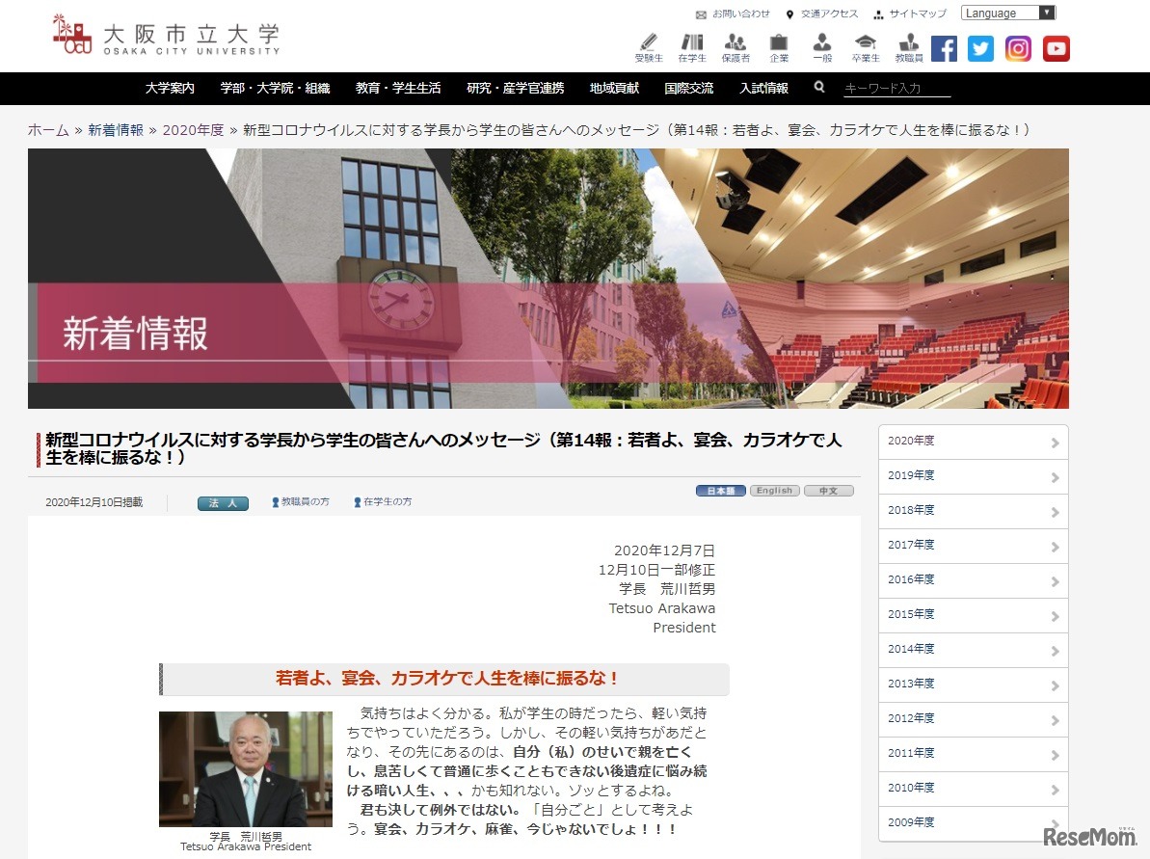Switch to 日本語 language button

pyautogui.click(x=721, y=491)
